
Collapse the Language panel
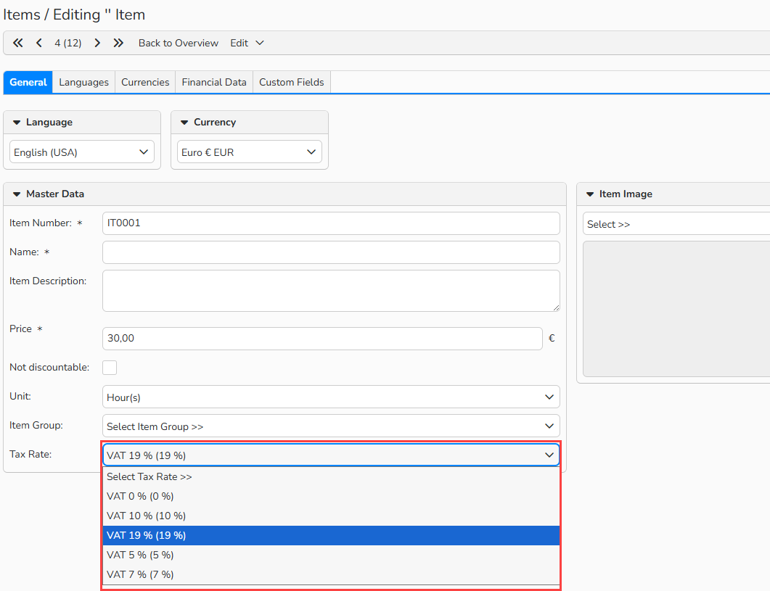[17, 123]
